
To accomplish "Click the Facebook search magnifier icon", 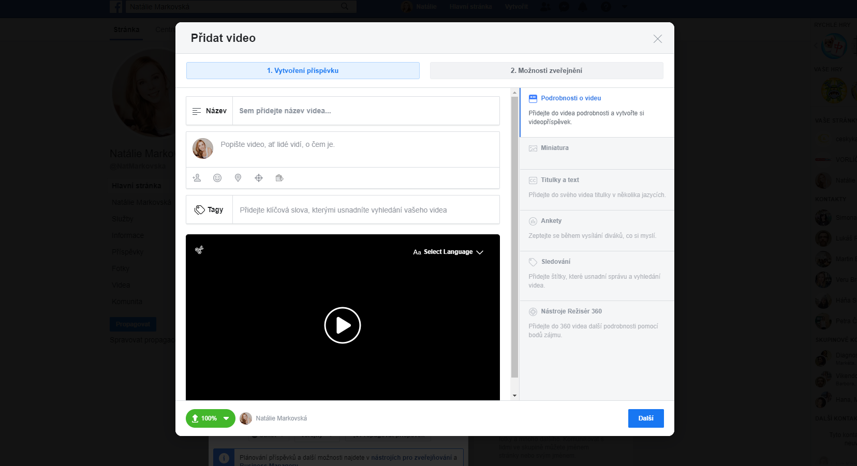I will pos(345,6).
